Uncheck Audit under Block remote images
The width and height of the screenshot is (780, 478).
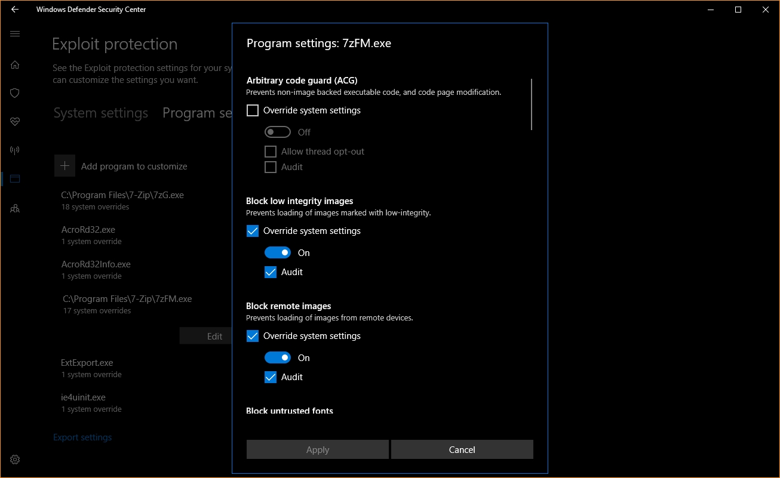(x=271, y=377)
